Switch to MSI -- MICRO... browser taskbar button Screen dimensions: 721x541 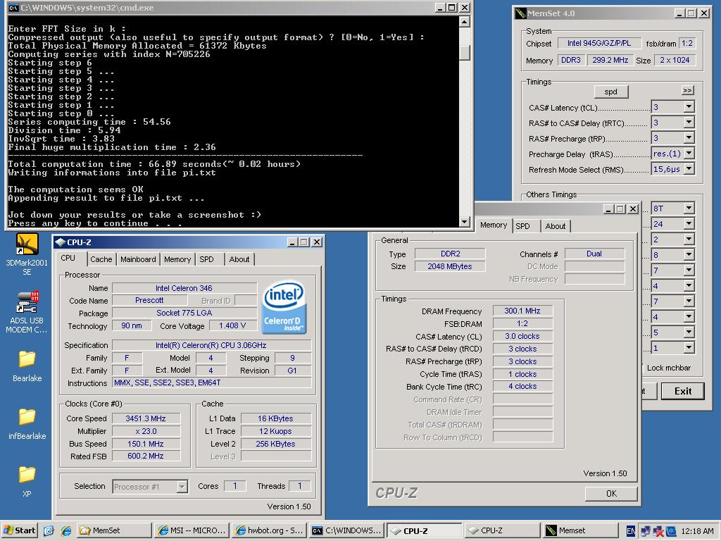point(192,530)
